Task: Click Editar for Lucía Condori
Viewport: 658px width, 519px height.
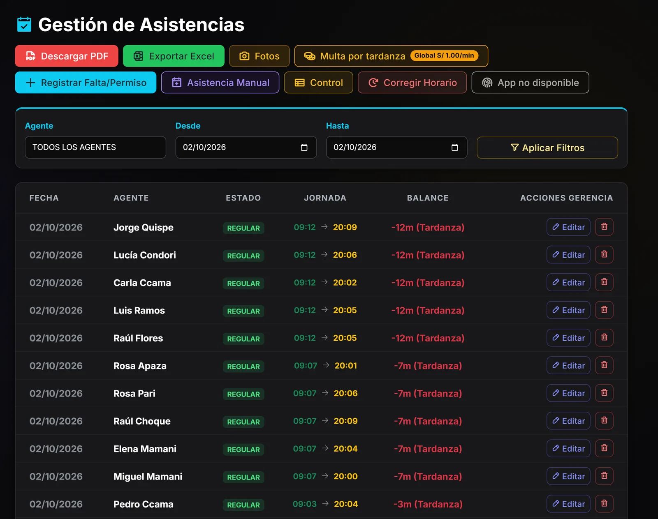Action: coord(568,254)
